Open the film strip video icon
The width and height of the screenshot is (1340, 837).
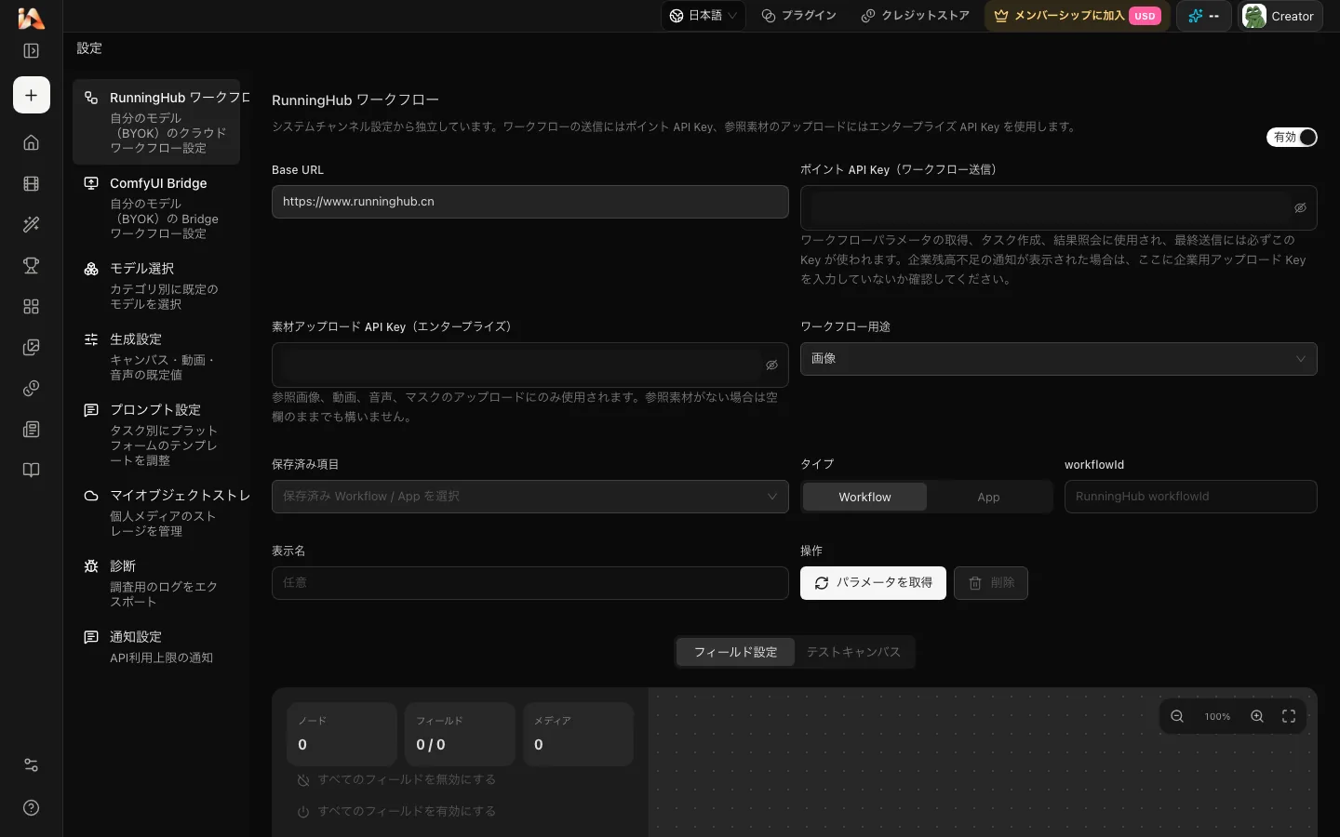pos(31,183)
